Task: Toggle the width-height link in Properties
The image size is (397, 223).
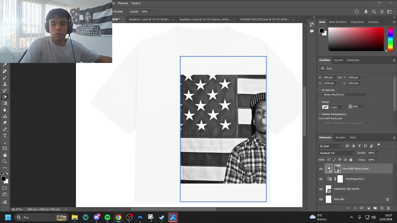Action: 340,77
